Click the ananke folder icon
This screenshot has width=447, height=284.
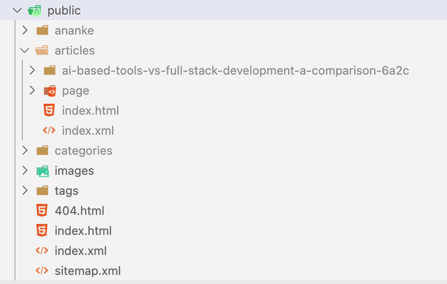(x=42, y=30)
